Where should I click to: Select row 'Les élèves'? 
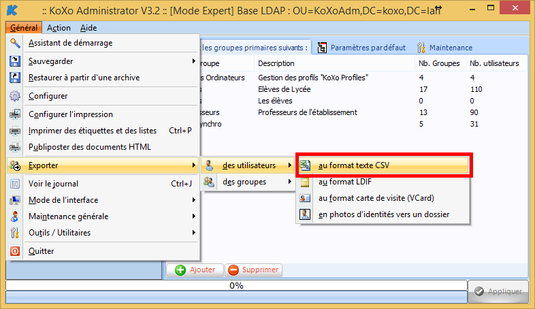(x=363, y=101)
